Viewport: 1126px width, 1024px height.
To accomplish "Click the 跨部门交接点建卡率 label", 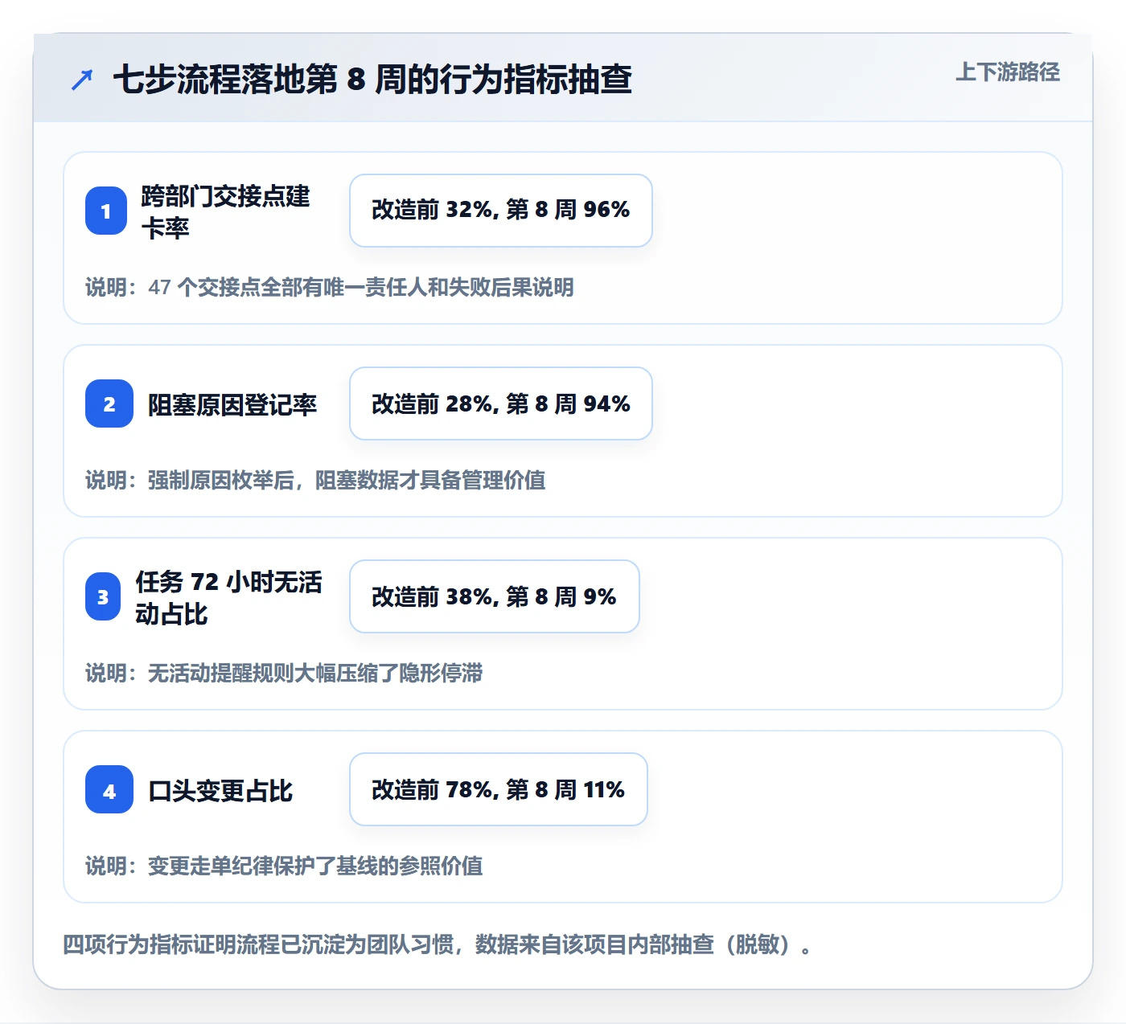I will point(226,211).
